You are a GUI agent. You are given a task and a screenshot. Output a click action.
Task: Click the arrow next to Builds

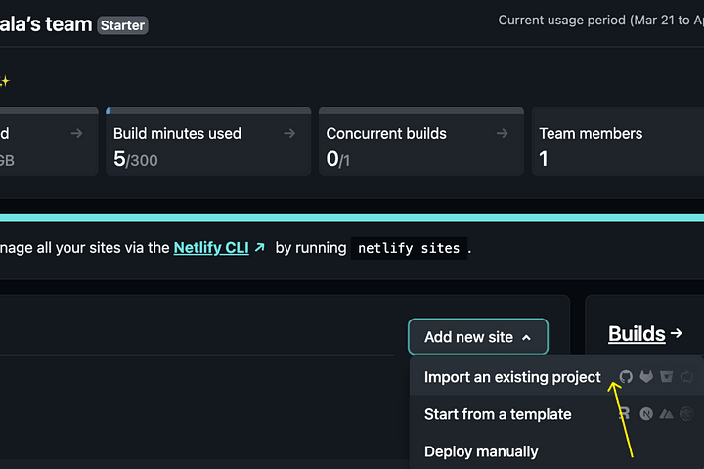677,333
